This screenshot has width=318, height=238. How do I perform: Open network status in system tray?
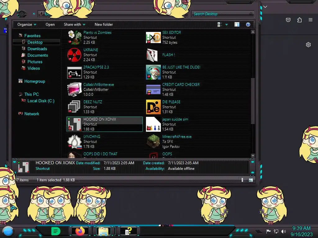tap(276, 231)
